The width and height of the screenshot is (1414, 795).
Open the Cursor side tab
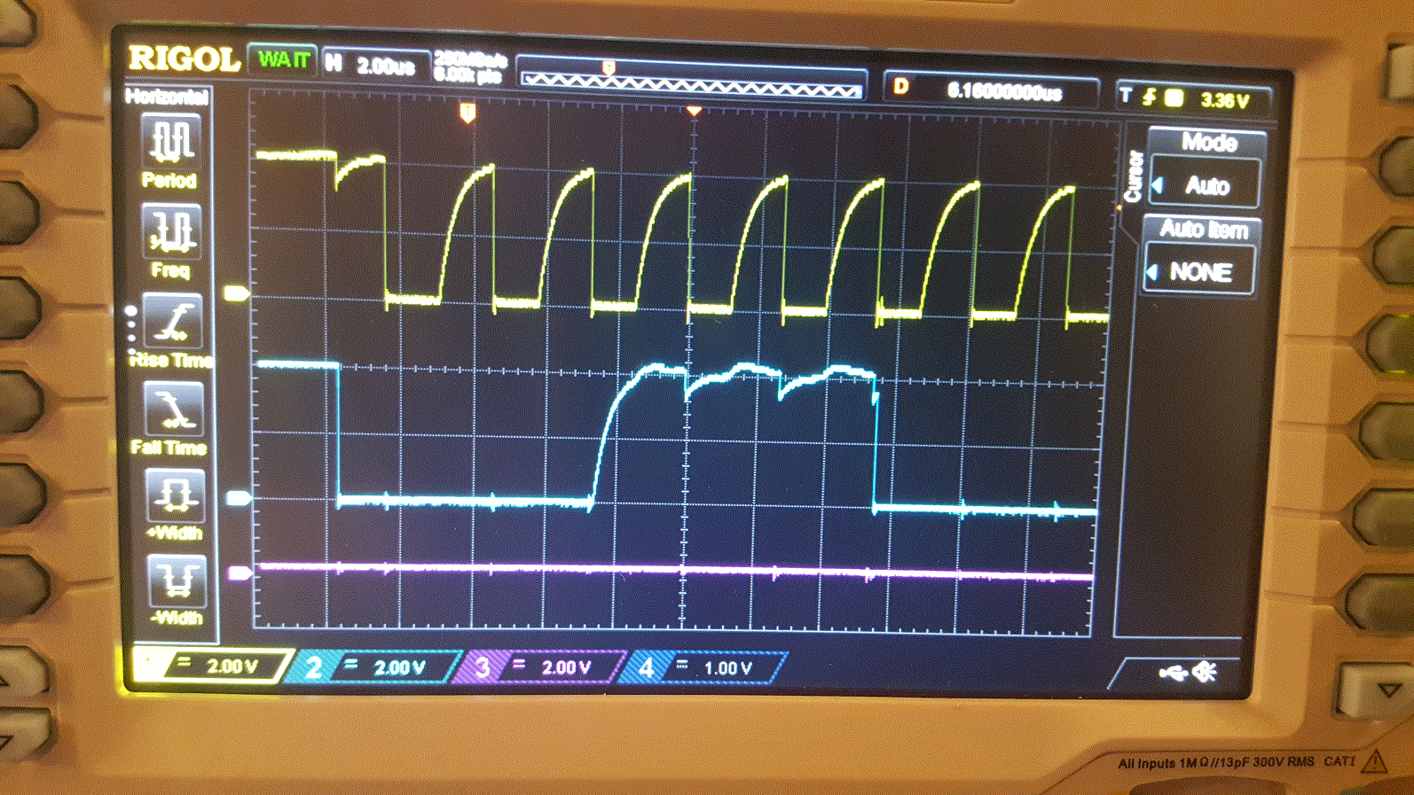1133,176
